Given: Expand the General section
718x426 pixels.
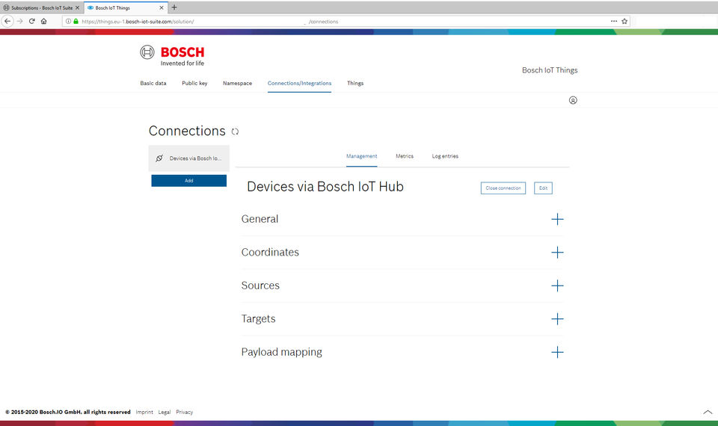Looking at the screenshot, I should 557,219.
